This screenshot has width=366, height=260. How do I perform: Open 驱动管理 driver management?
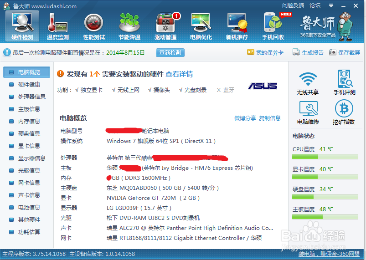coord(165,26)
